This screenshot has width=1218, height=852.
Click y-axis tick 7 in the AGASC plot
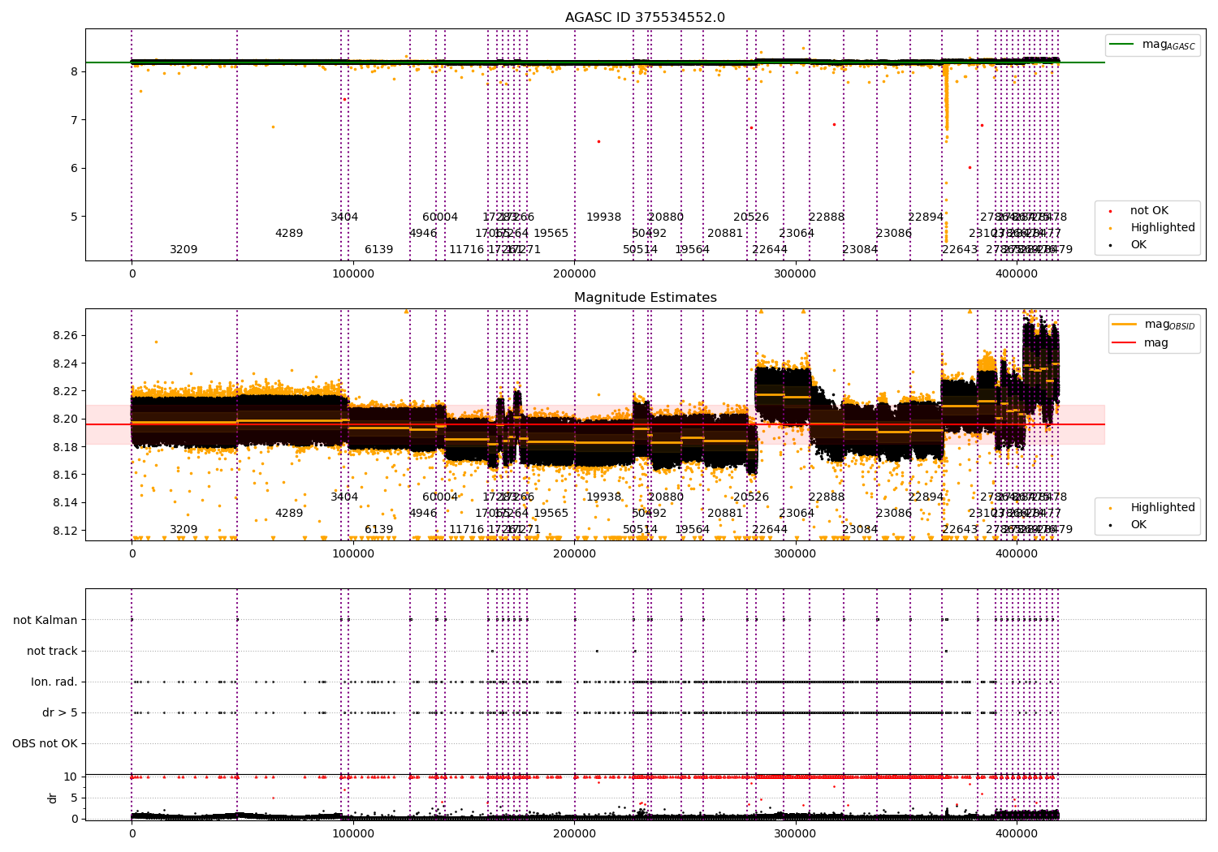(75, 120)
